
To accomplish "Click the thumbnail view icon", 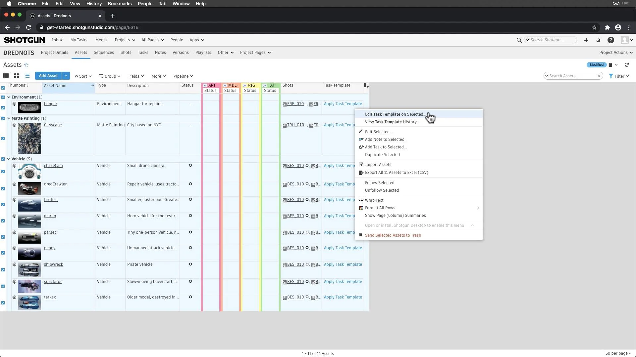I will click(17, 76).
